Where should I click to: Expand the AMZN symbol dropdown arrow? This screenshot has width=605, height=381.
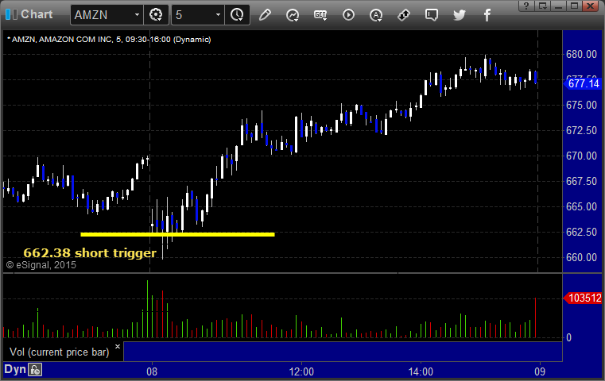pos(137,15)
